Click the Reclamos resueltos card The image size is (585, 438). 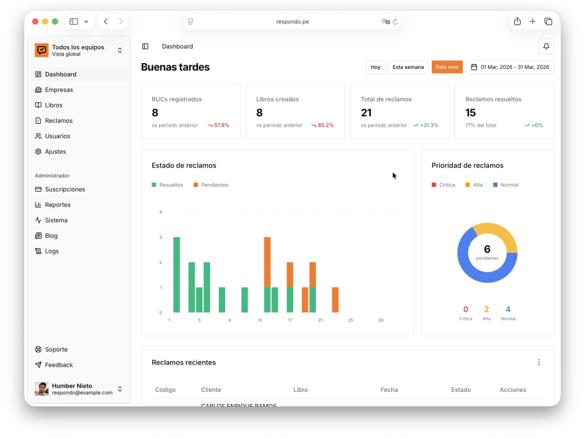click(x=504, y=112)
